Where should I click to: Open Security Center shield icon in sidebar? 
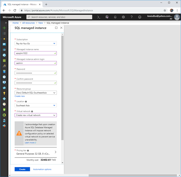[4, 110]
